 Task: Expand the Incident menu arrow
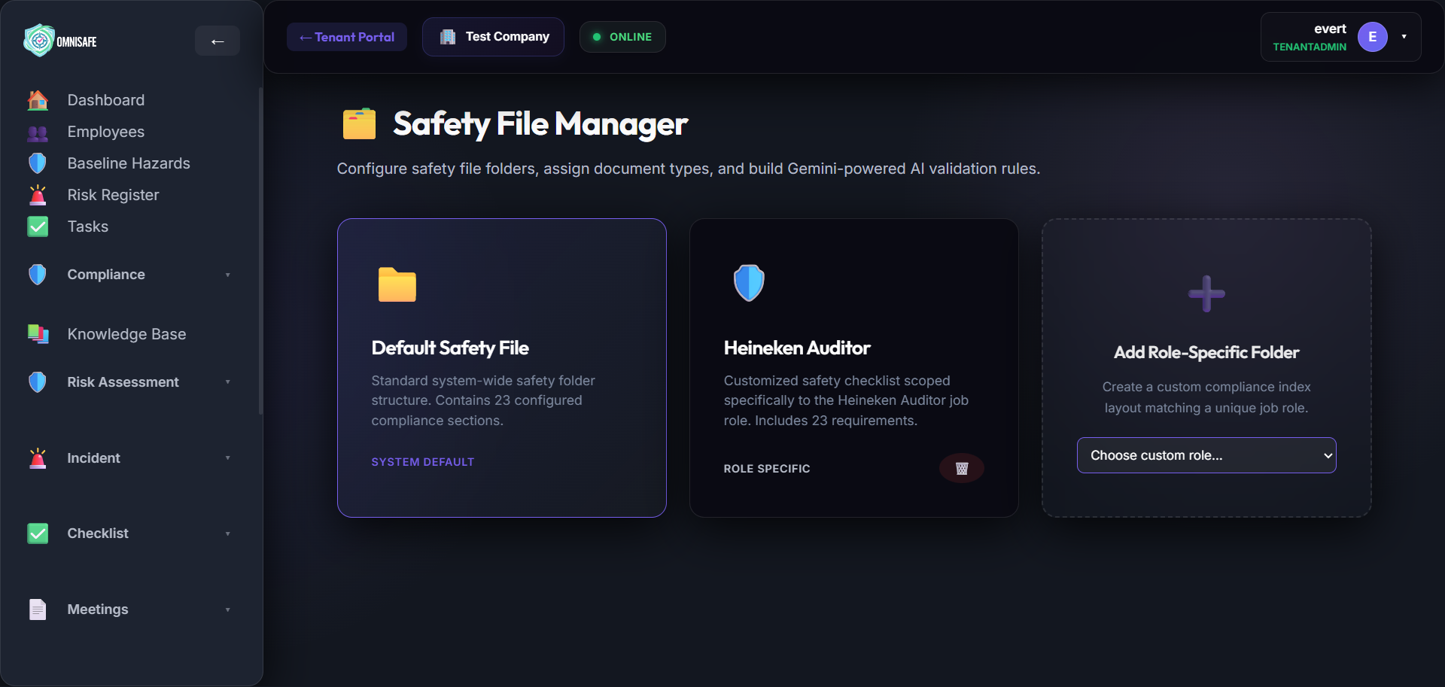[227, 458]
